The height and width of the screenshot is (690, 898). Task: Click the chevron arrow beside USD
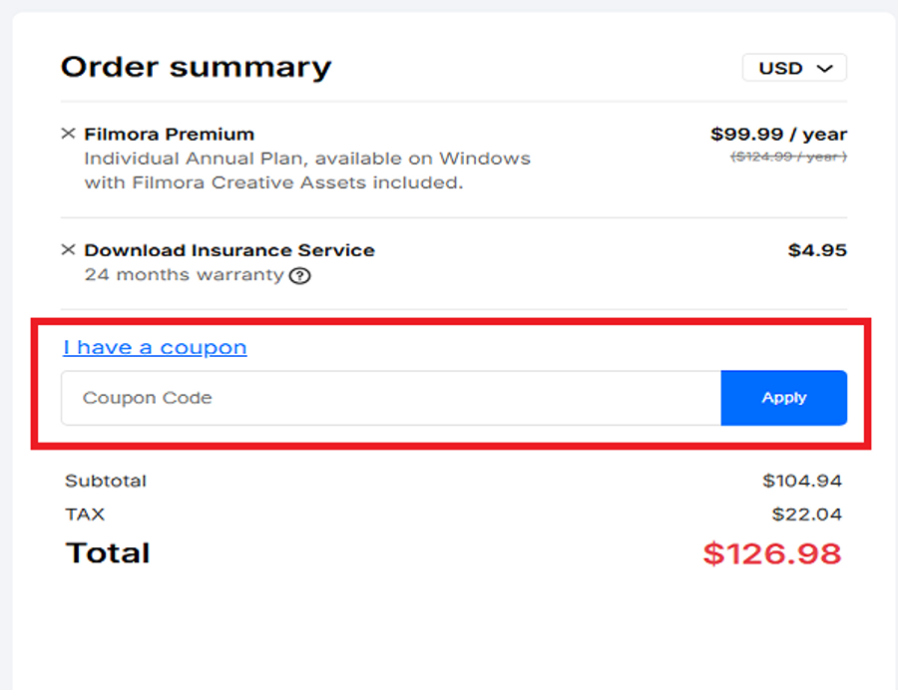point(824,69)
